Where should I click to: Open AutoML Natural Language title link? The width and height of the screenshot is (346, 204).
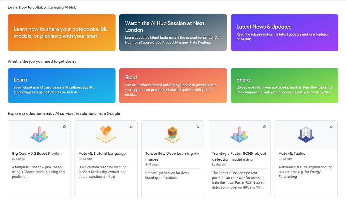102,154
